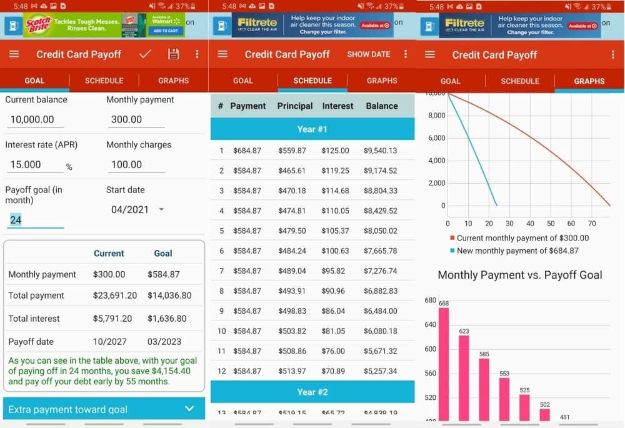The height and width of the screenshot is (428, 625).
Task: Edit the Monthly payment 300.00 field
Action: pos(136,119)
